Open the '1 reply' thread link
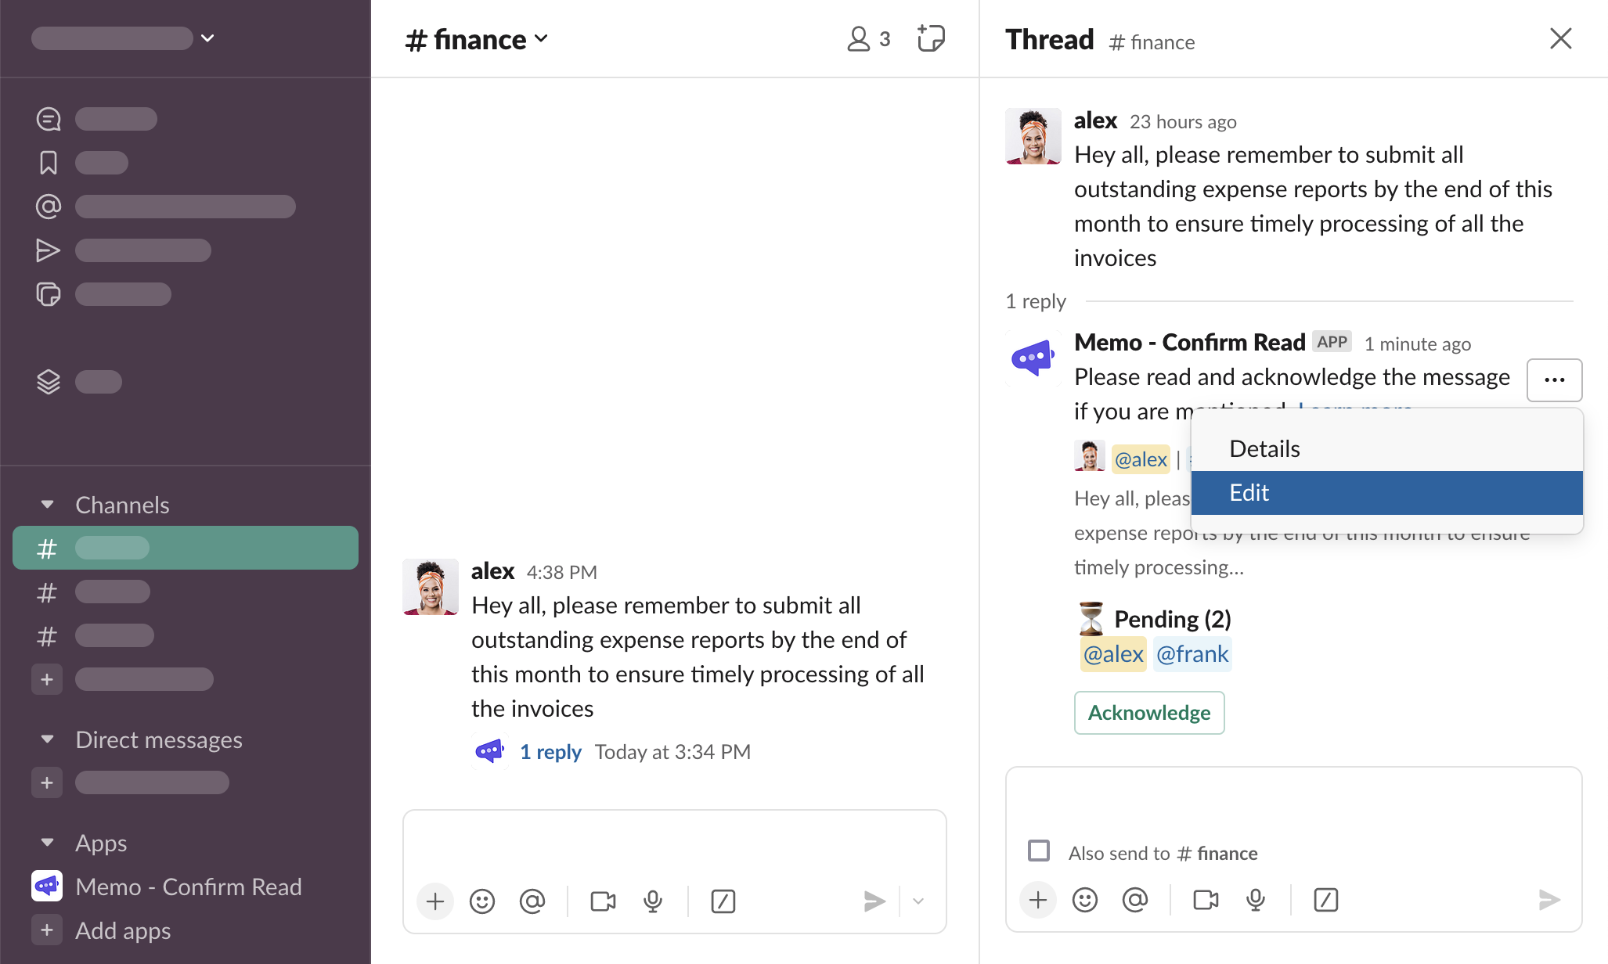Image resolution: width=1608 pixels, height=964 pixels. [550, 752]
